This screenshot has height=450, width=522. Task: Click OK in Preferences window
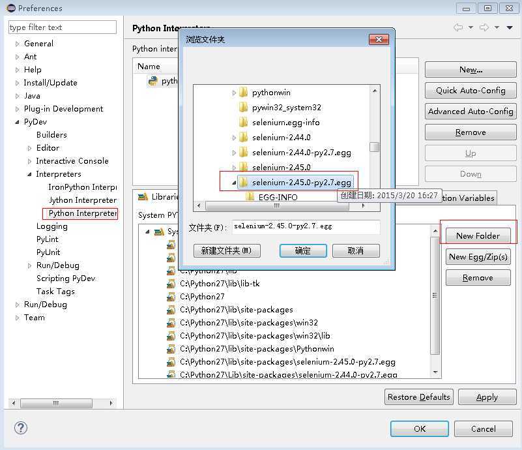coord(420,428)
